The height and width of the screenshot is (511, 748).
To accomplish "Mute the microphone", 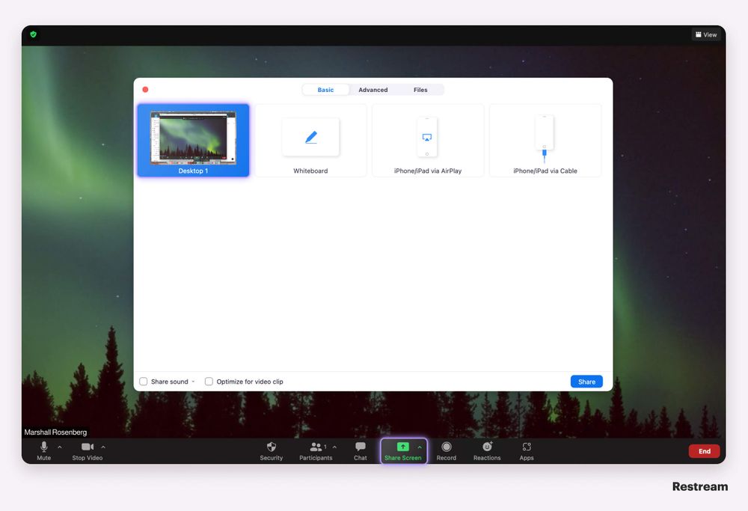I will click(43, 450).
